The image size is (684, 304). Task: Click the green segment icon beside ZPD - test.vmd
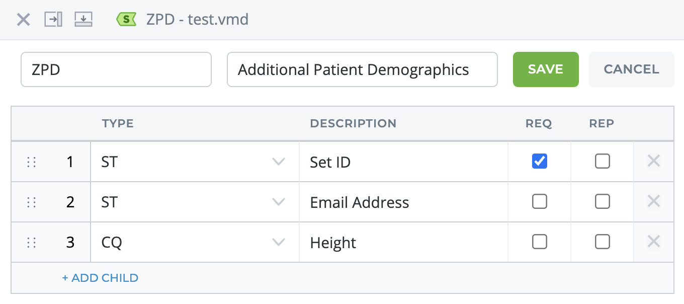click(x=126, y=20)
